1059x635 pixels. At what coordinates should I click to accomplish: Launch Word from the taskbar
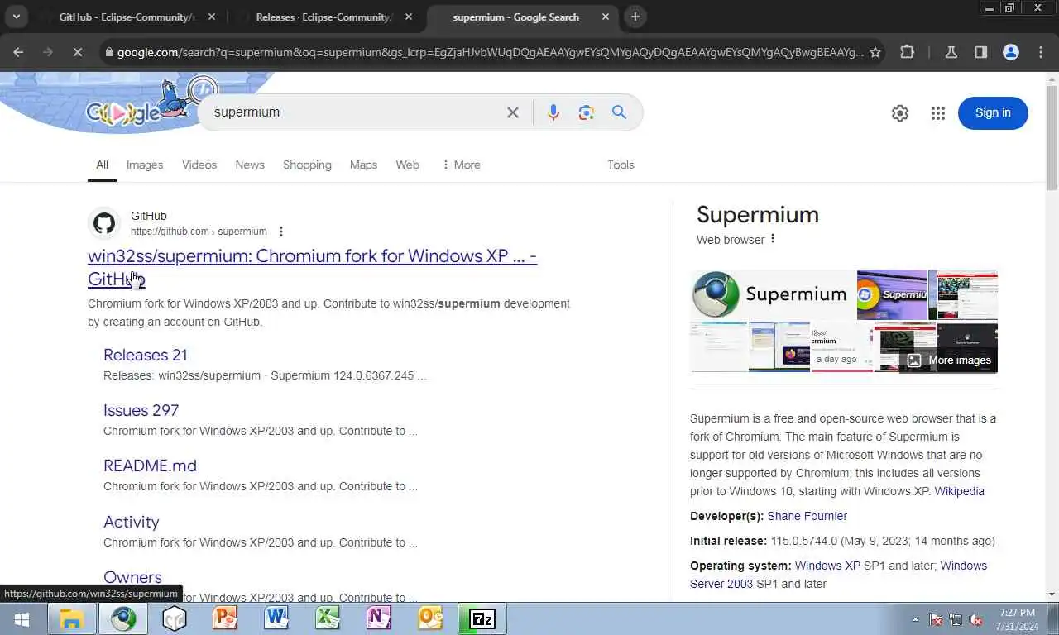click(x=276, y=618)
